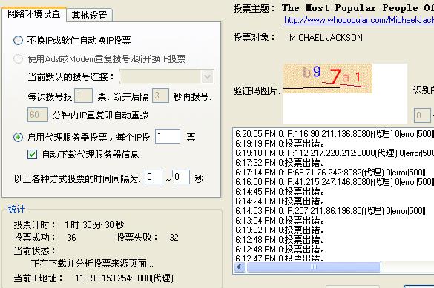Screen dimensions: 434x288
Task: Select log entry 6:16:00 PM 41.215.247.146
Action: [x=334, y=182]
